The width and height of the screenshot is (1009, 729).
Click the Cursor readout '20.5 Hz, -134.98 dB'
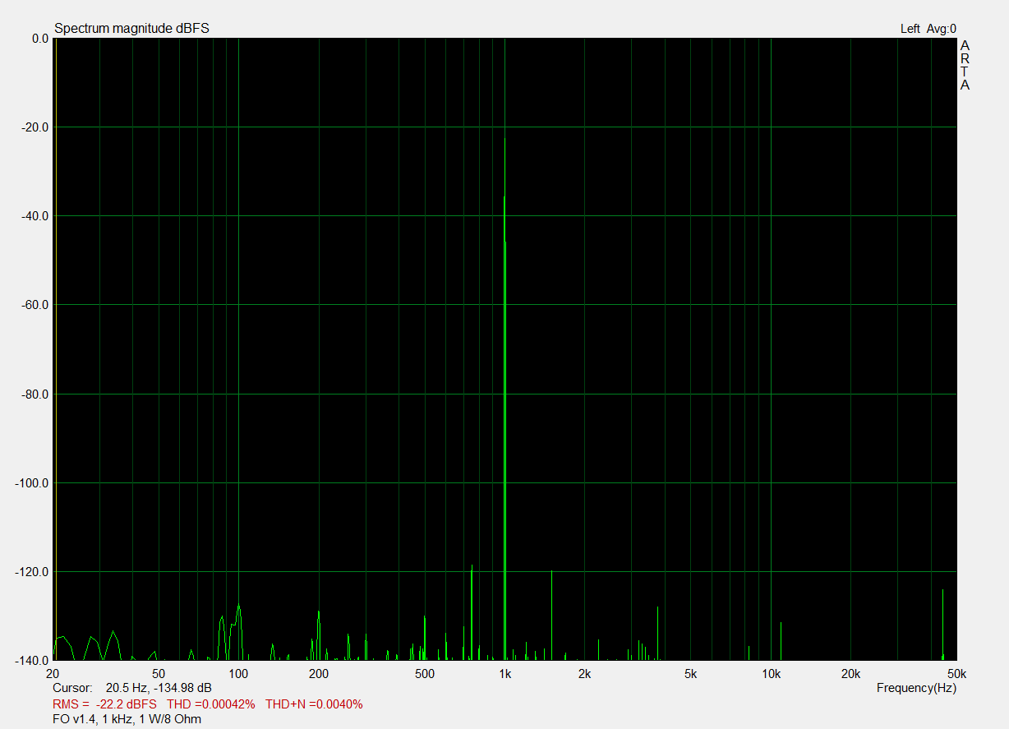pyautogui.click(x=159, y=687)
